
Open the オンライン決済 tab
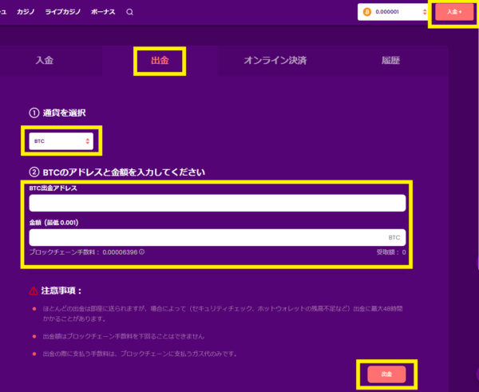pos(275,61)
